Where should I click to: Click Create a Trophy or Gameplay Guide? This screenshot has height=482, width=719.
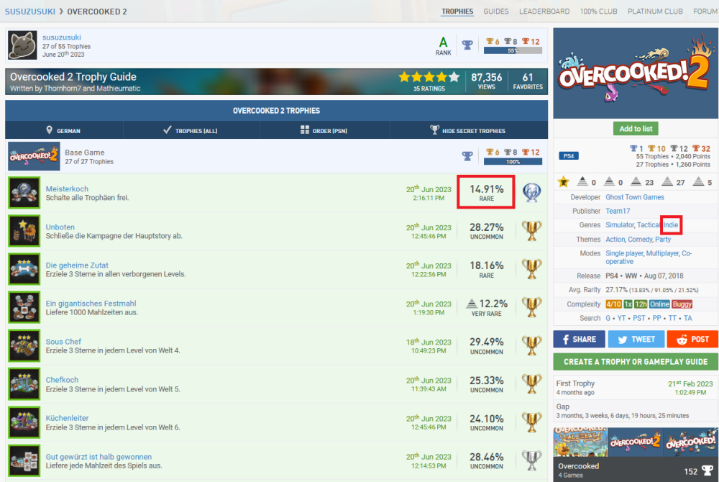click(636, 361)
